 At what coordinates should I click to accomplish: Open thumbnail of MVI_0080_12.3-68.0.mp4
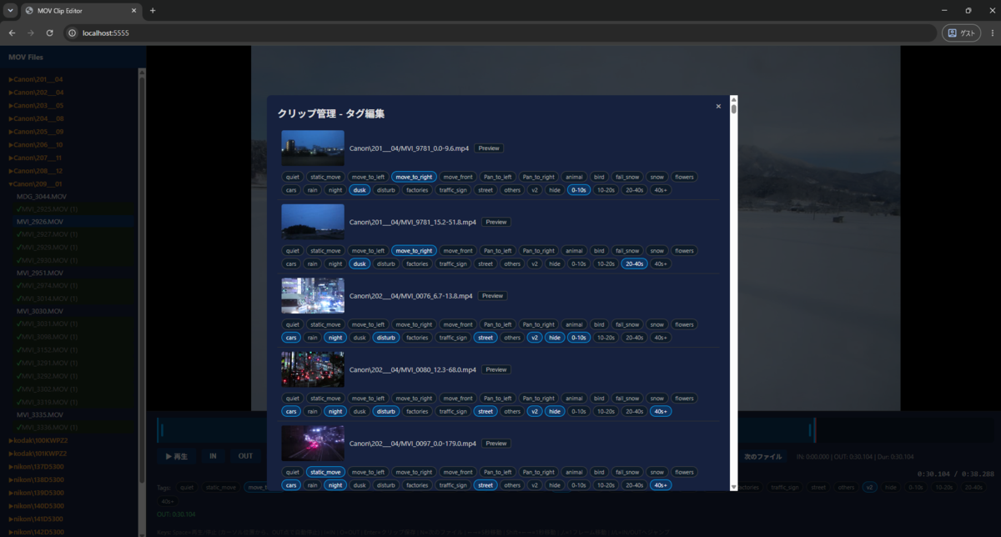click(x=313, y=369)
